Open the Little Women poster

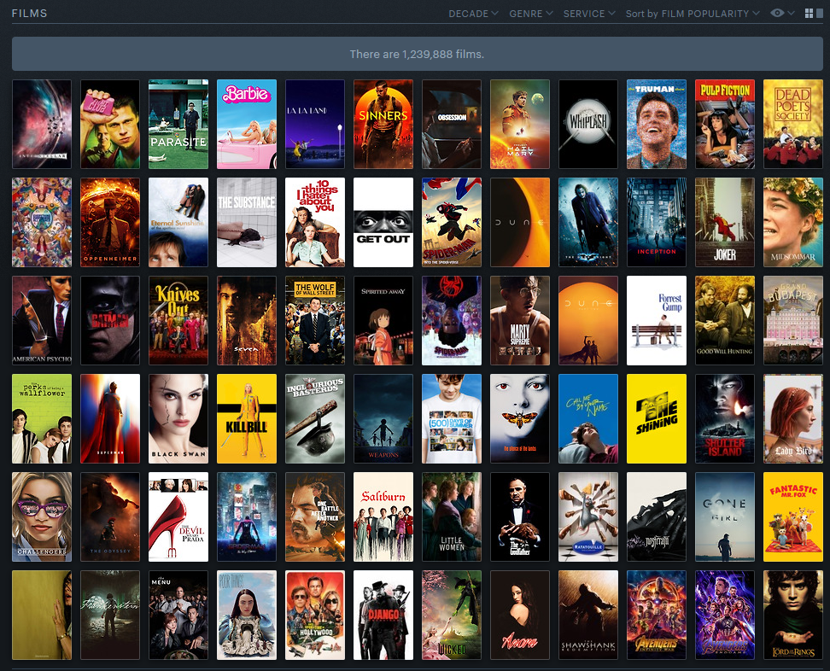452,517
